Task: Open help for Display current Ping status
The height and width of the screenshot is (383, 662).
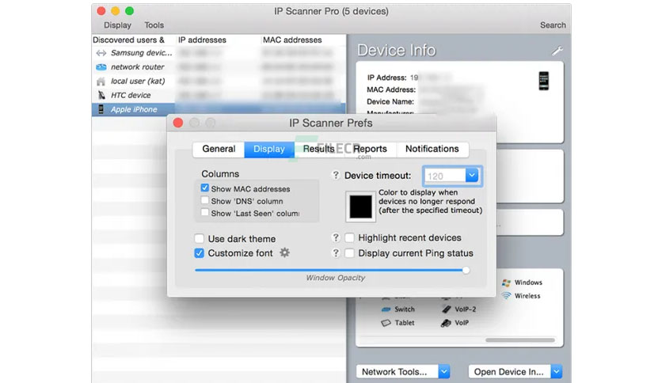Action: (336, 253)
